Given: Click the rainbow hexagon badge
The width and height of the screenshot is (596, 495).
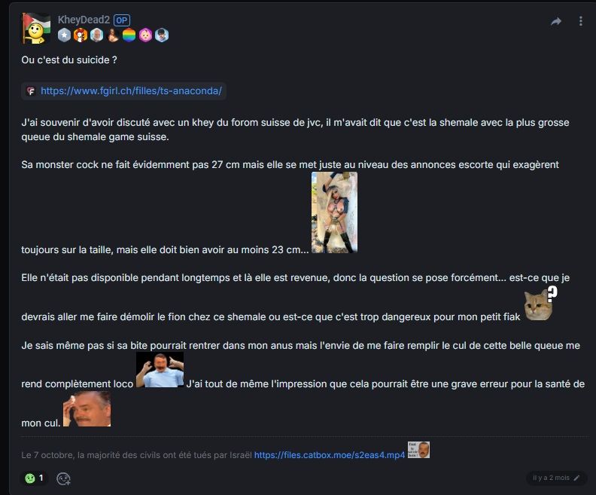Looking at the screenshot, I should 129,35.
